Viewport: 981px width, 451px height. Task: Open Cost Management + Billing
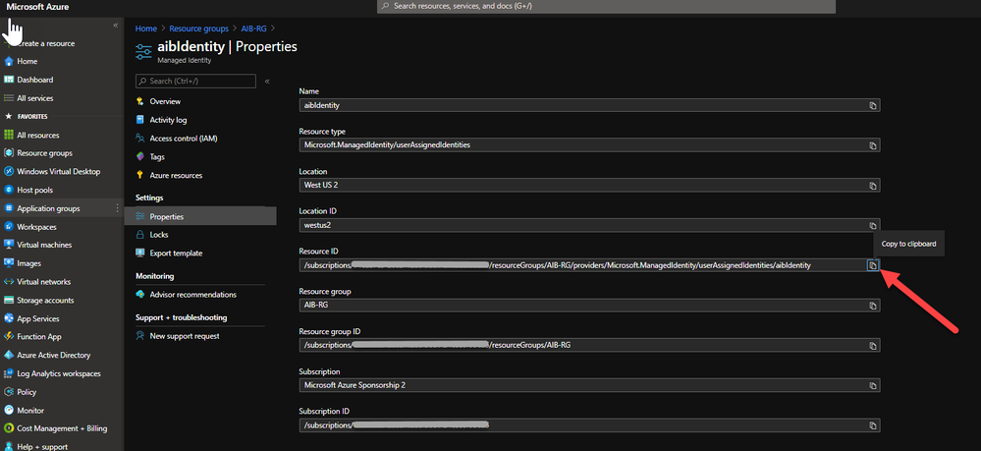point(61,428)
